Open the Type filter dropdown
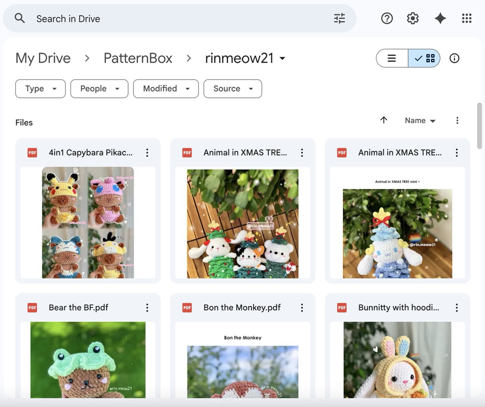 41,89
